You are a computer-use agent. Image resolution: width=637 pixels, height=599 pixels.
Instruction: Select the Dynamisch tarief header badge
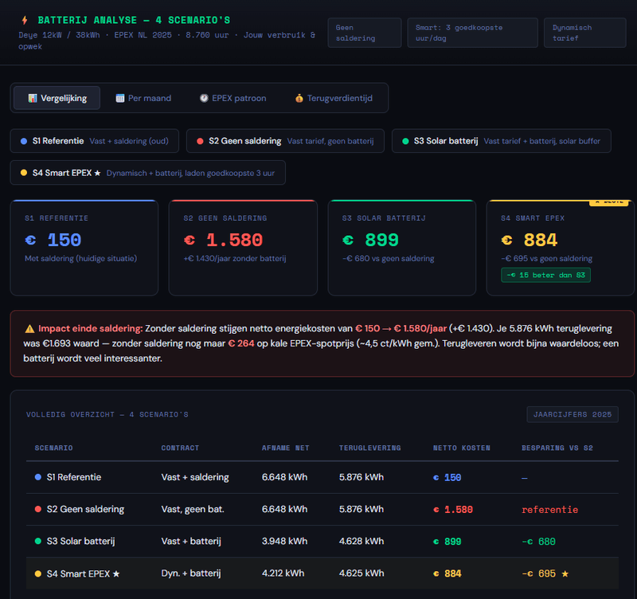tap(584, 33)
